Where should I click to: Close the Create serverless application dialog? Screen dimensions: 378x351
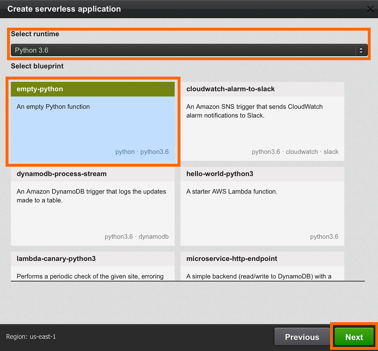point(370,9)
